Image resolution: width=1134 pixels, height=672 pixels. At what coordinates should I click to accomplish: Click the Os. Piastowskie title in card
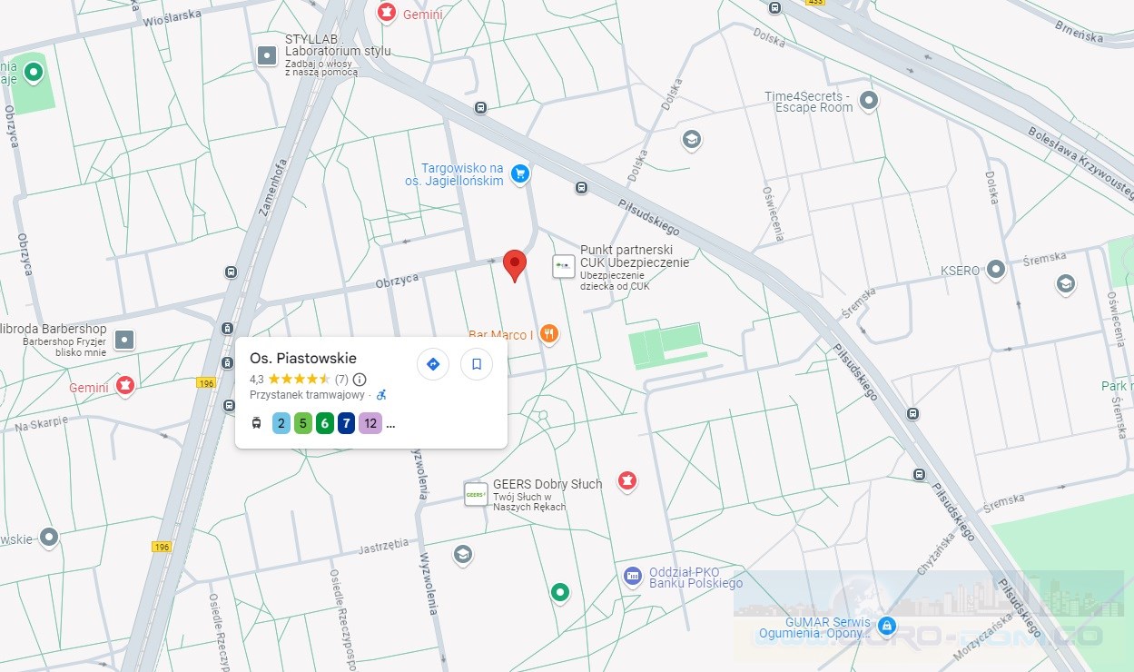(x=303, y=358)
